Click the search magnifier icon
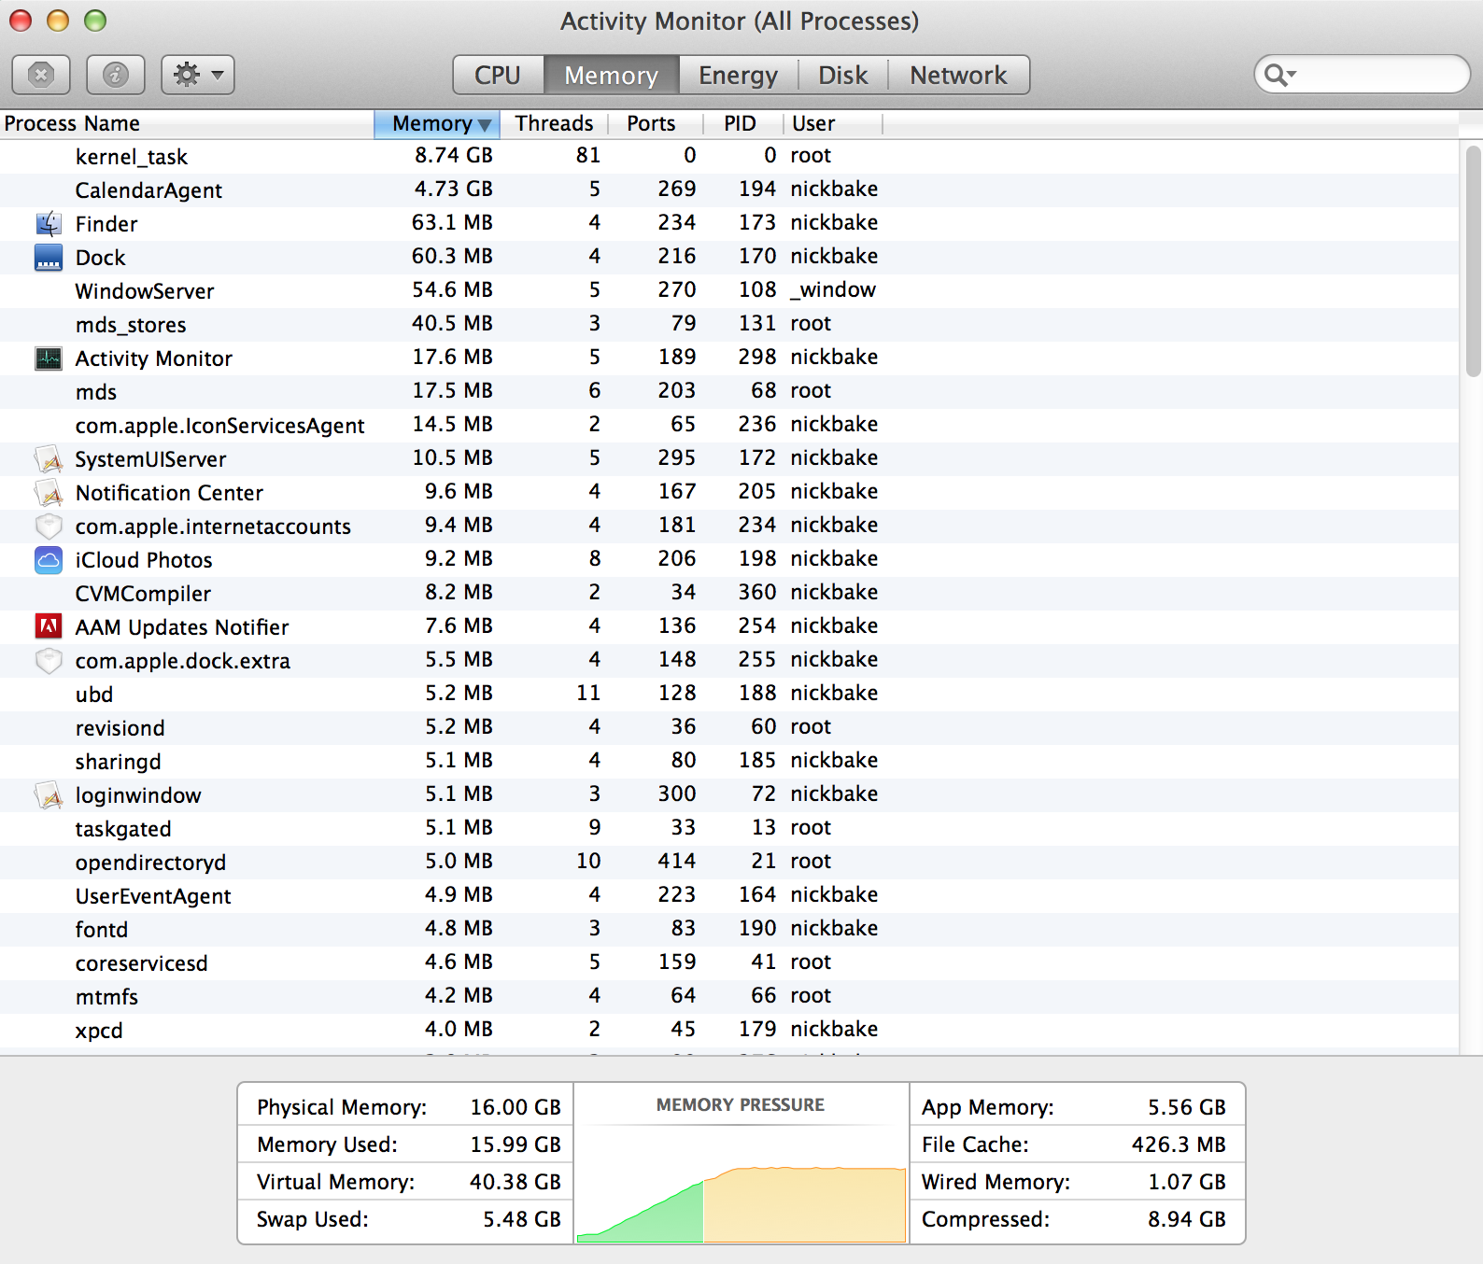 (1278, 75)
